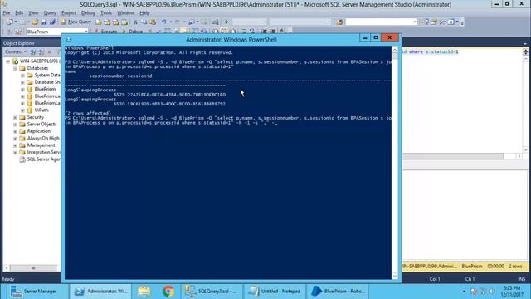Click the Analysis Services MDX Query icon

tap(107, 22)
